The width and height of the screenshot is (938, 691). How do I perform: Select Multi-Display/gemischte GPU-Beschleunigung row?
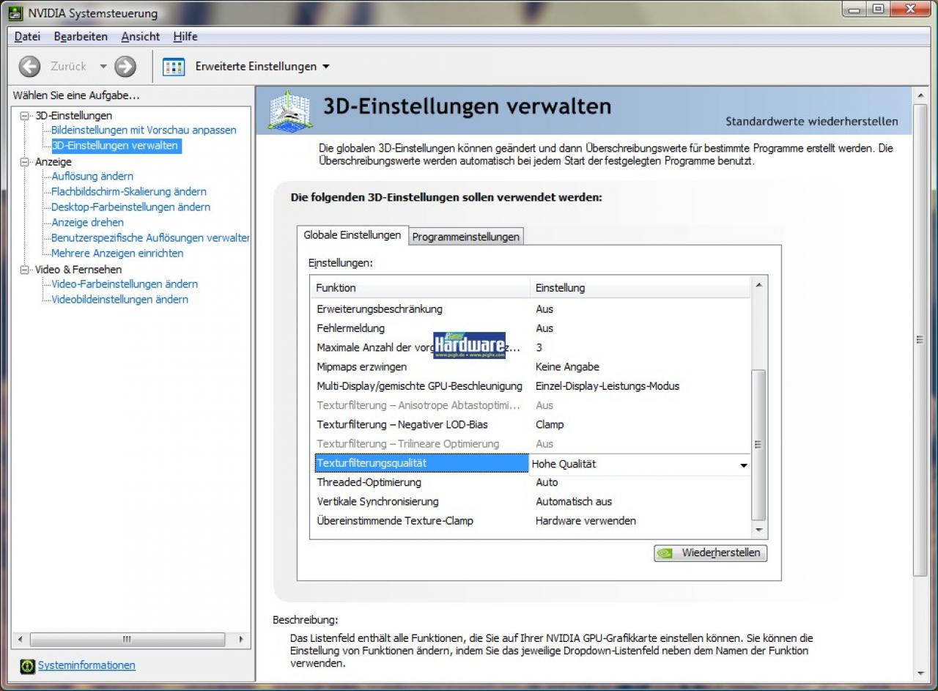(531, 386)
